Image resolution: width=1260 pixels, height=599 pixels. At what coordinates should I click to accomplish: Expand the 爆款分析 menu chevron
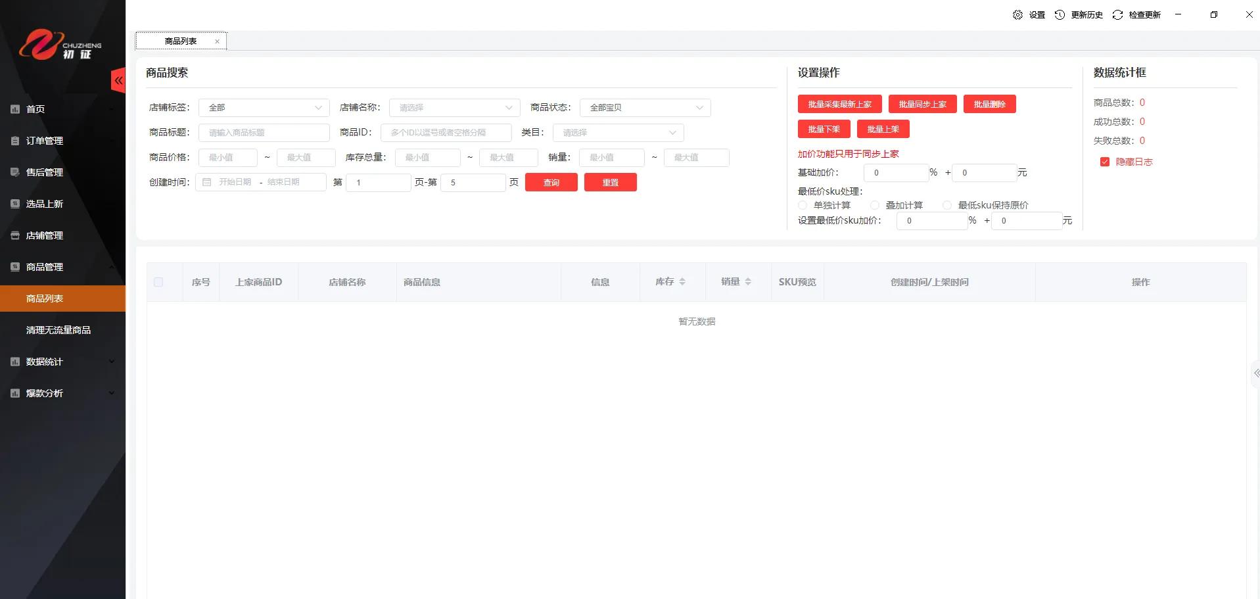coord(111,393)
